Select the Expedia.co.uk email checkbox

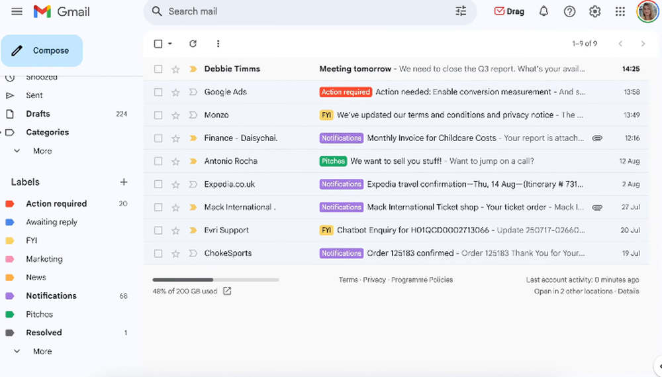(x=158, y=184)
